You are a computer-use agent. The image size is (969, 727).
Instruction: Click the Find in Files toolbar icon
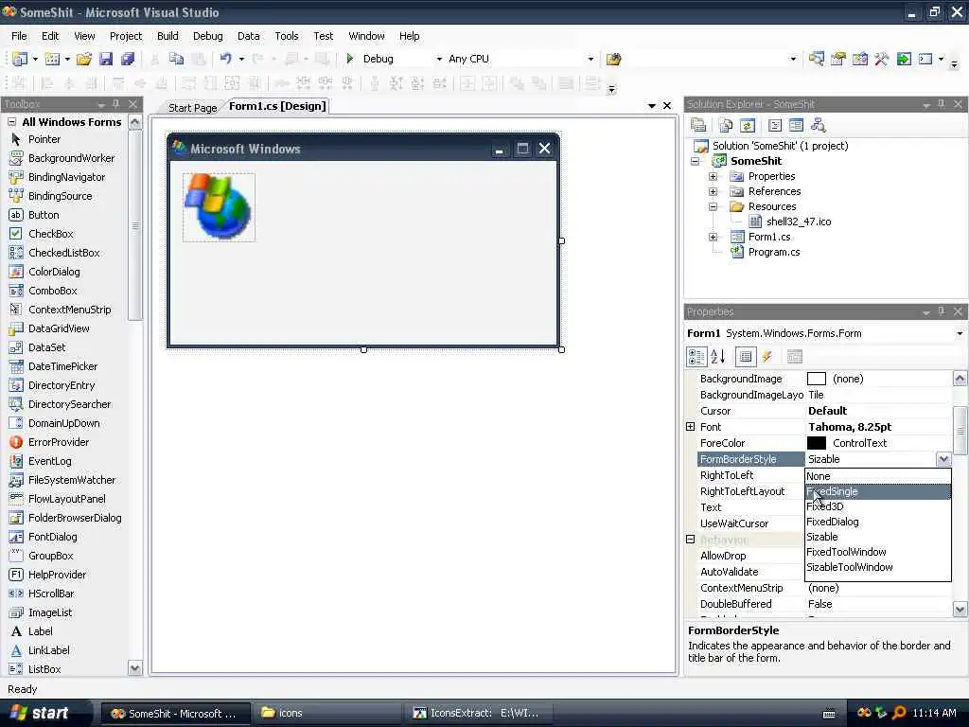[x=613, y=59]
